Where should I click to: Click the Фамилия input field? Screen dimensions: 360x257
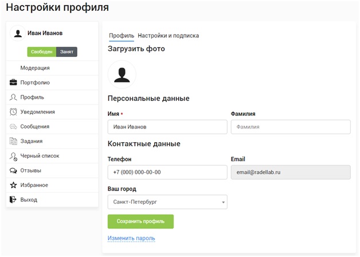[290, 127]
